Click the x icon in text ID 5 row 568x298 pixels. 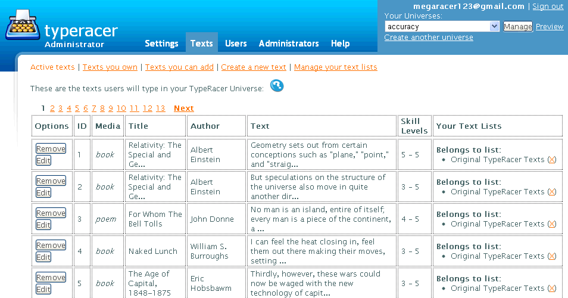pos(551,288)
